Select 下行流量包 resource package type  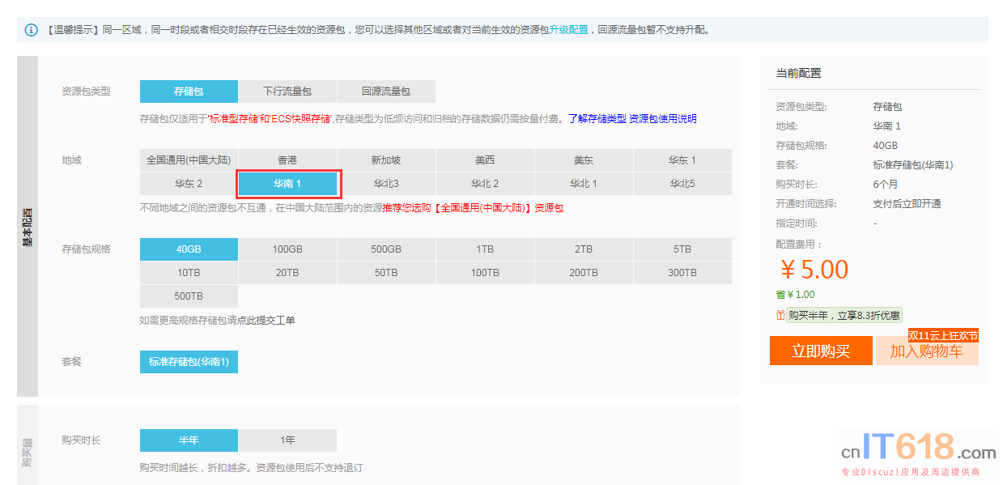(x=287, y=91)
